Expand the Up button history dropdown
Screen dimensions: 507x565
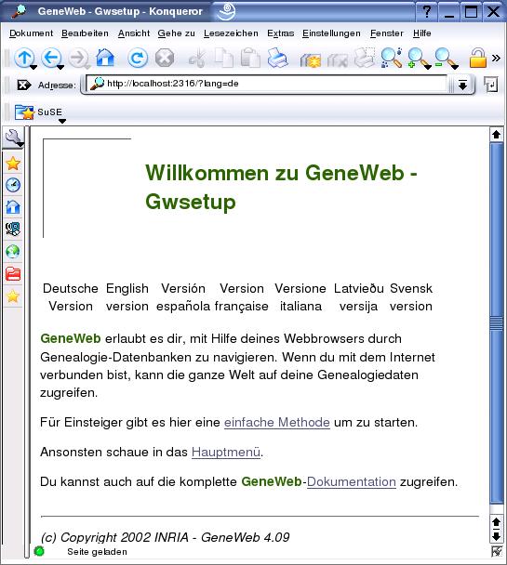[33, 67]
